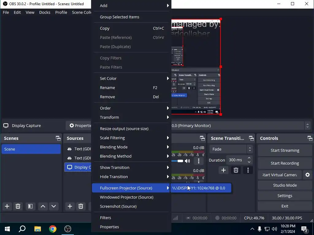Open File Explorer from the taskbar

[x=37, y=229]
